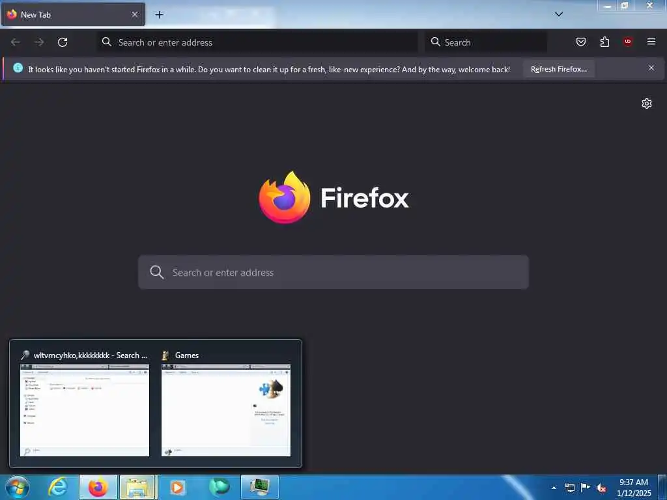The image size is (667, 500).
Task: Open the Save to Pocket icon
Action: point(580,42)
